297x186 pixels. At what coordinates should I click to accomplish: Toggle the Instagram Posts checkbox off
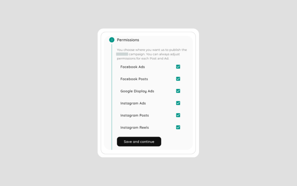pyautogui.click(x=178, y=115)
